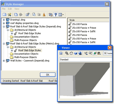Screen dimensions: 114x104
Task: Open the view options dropdown arrow
Action: [63, 15]
